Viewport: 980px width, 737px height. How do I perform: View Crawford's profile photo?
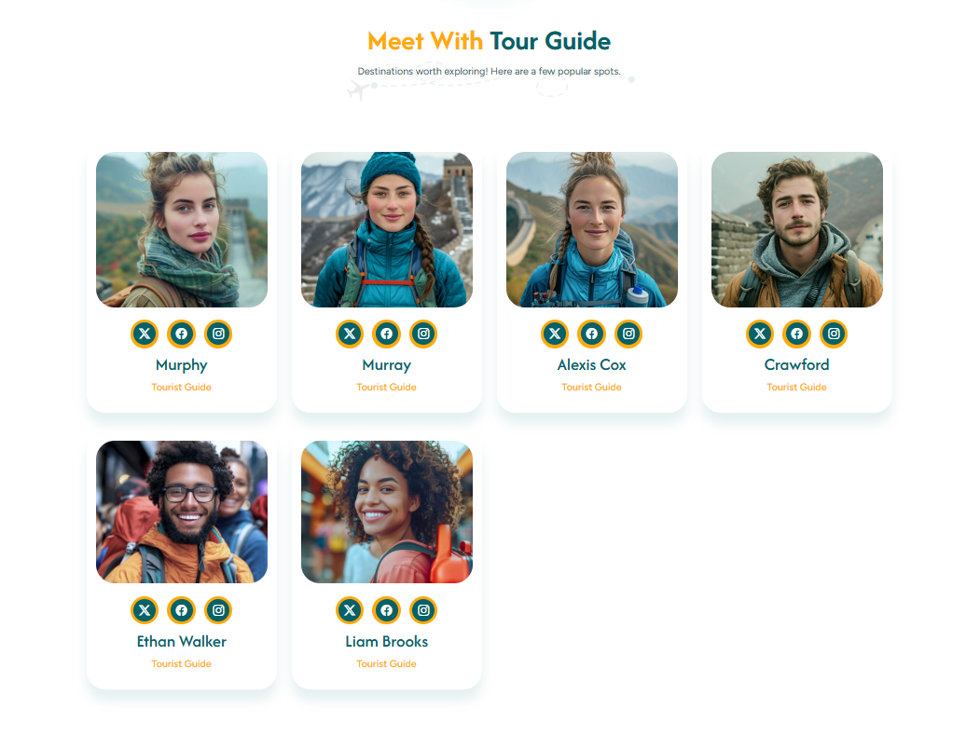pyautogui.click(x=796, y=229)
